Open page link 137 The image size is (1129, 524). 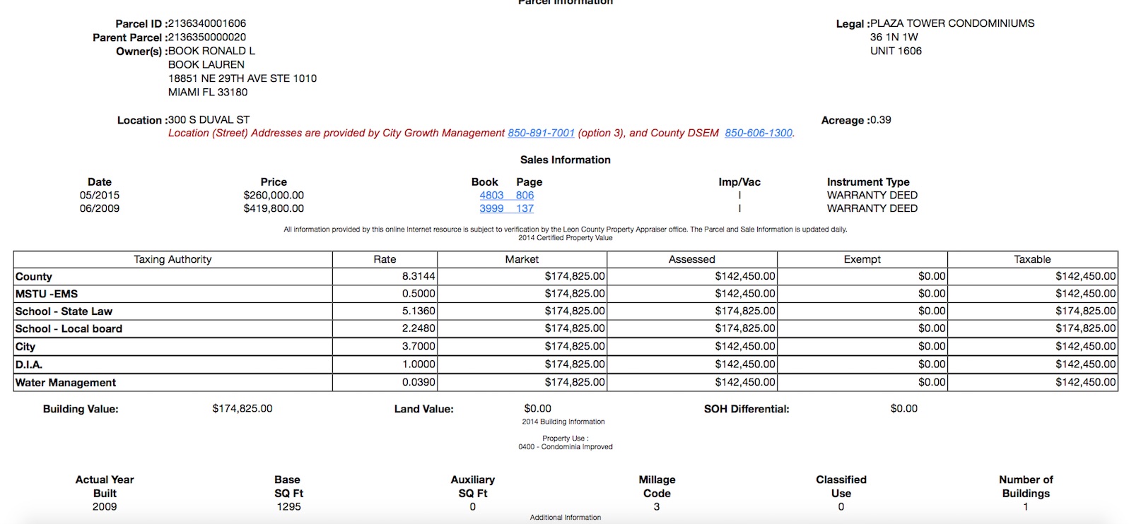coord(525,208)
